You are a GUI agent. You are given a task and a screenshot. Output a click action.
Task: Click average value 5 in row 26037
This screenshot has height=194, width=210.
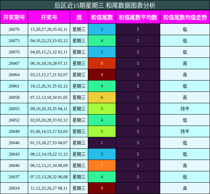138,177
